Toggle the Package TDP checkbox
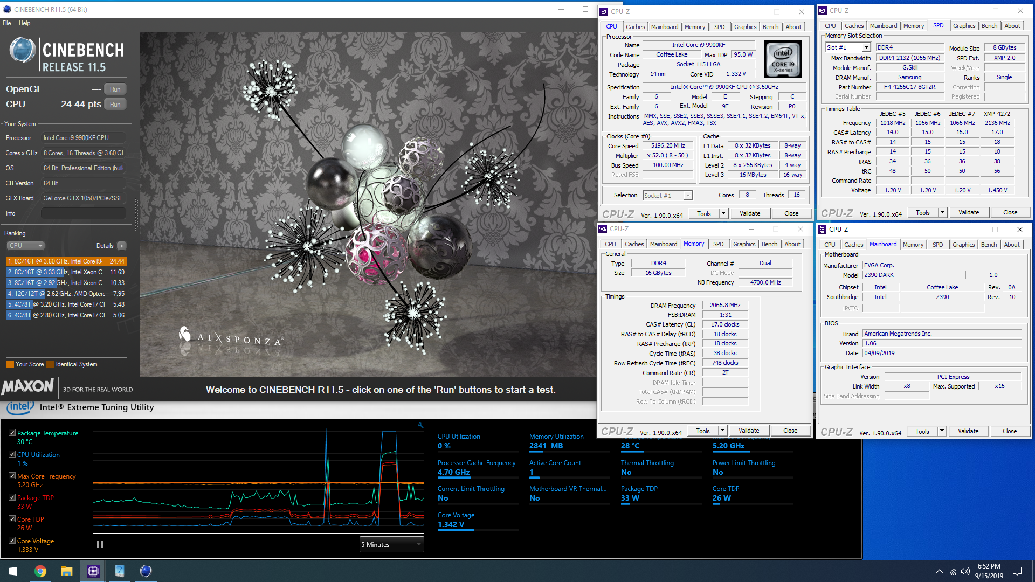Viewport: 1035px width, 582px height. [x=12, y=497]
